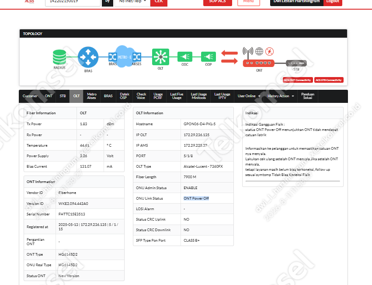Click the AKSES switch icon
Image resolution: width=372 pixels, height=285 pixels.
point(137,57)
